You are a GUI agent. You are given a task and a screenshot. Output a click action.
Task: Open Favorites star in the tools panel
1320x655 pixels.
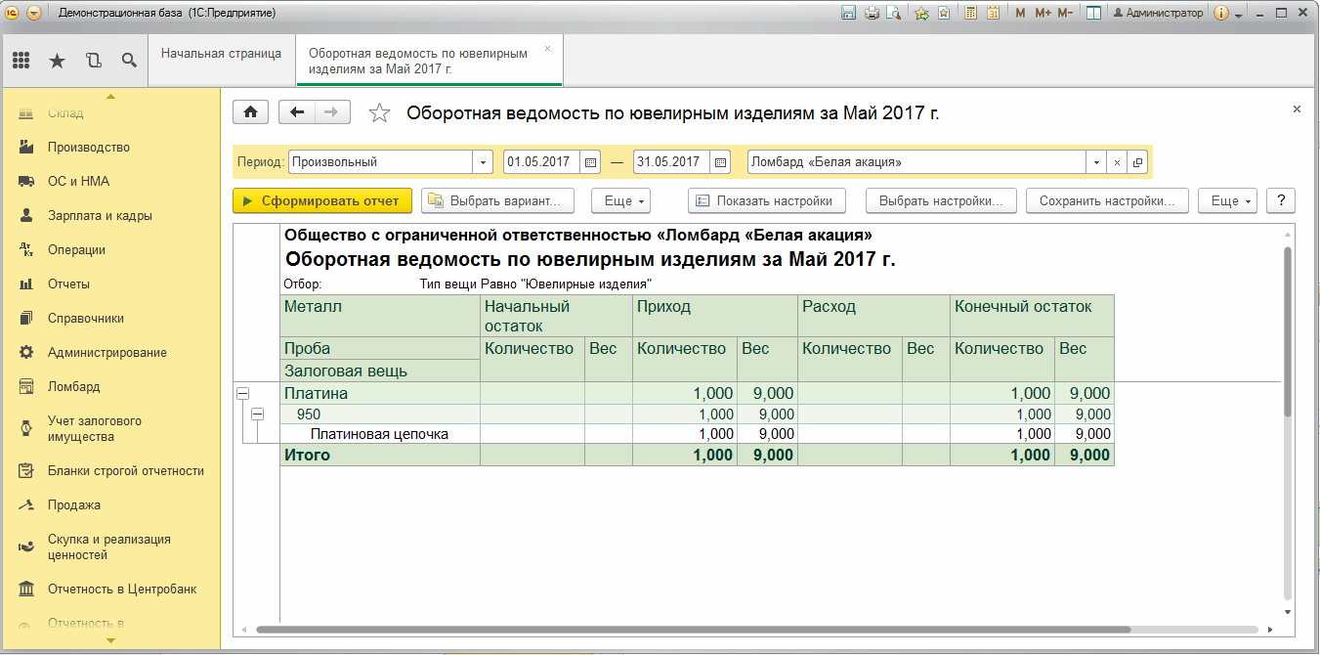click(x=58, y=61)
